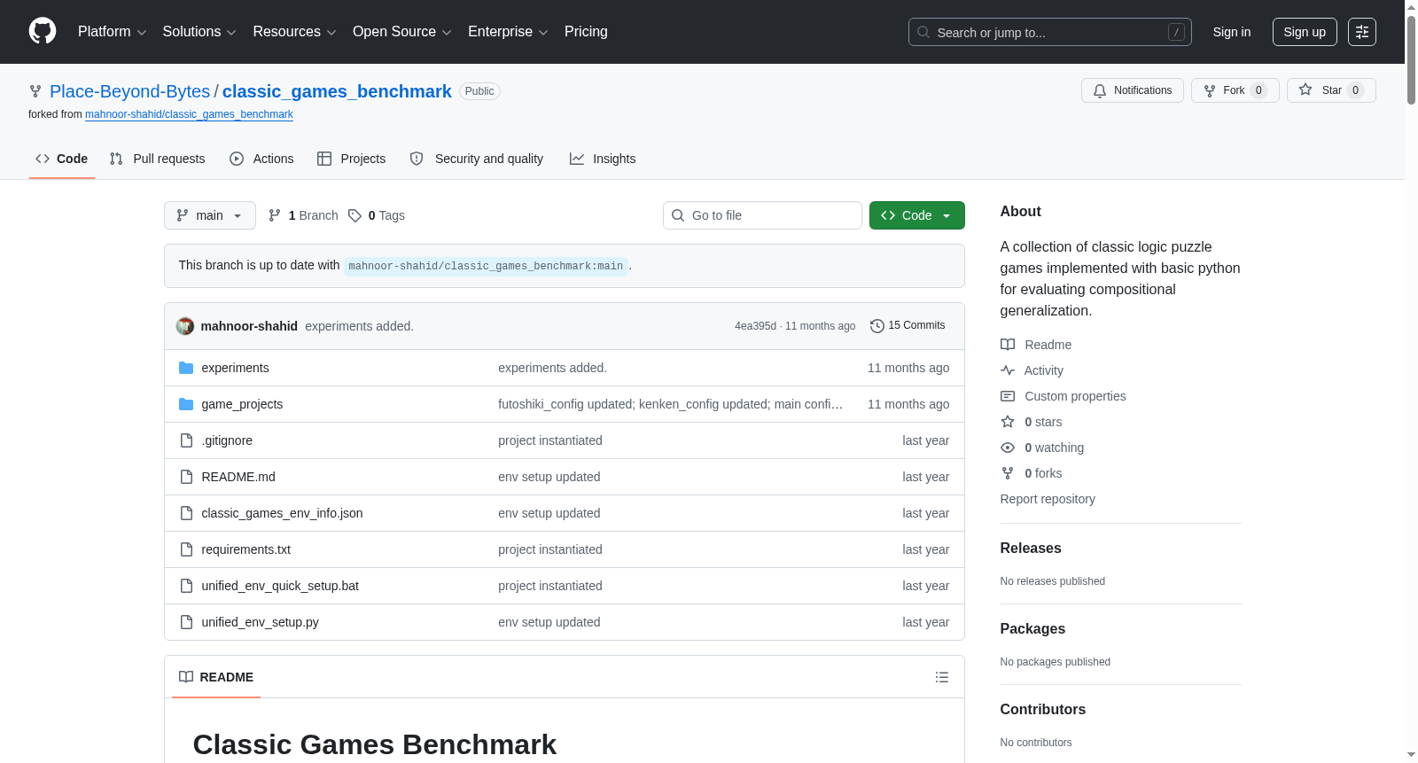Open the classic_games_benchmark repository link
The height and width of the screenshot is (763, 1418).
[x=337, y=91]
